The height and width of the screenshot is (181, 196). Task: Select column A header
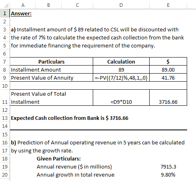point(23,5)
